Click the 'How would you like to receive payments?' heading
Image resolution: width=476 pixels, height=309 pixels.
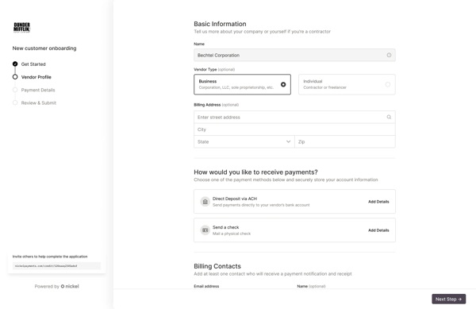pos(255,172)
